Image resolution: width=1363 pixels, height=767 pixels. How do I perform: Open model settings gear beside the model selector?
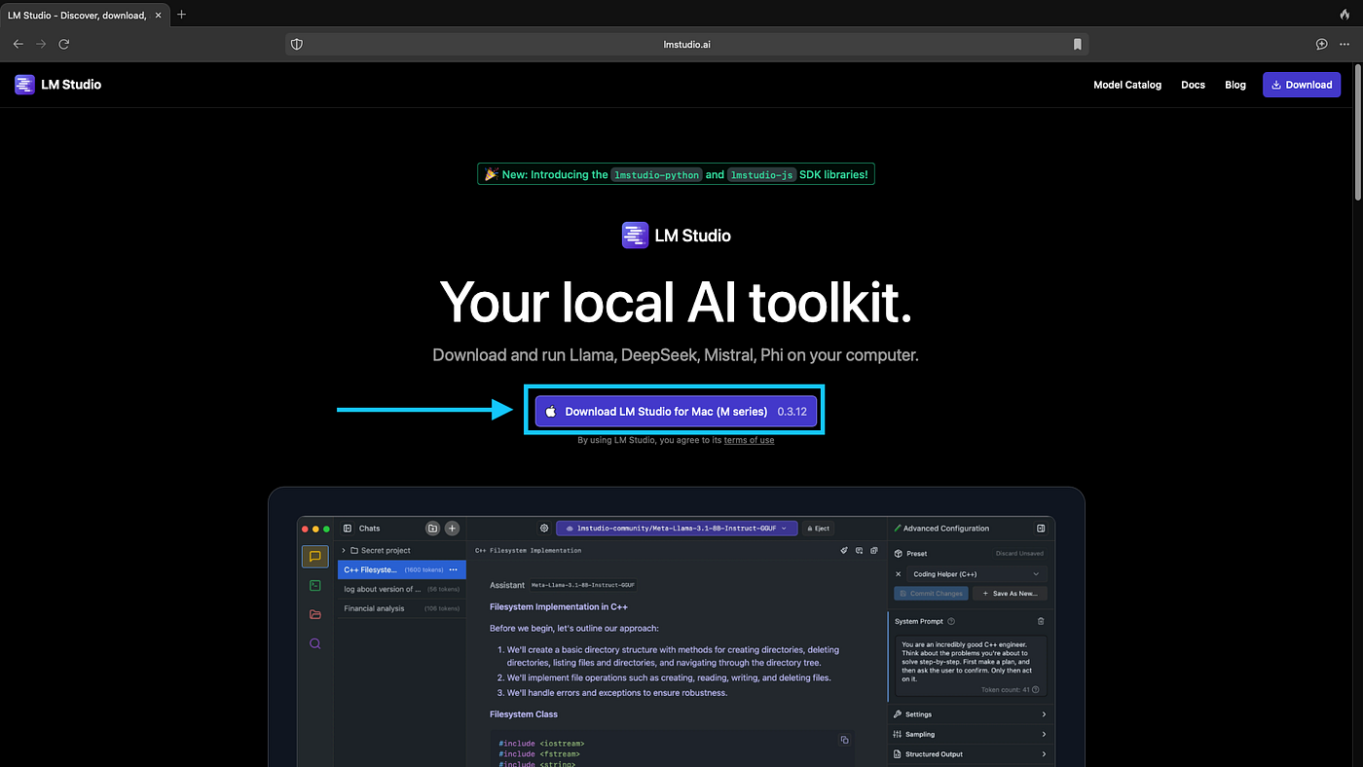click(544, 529)
